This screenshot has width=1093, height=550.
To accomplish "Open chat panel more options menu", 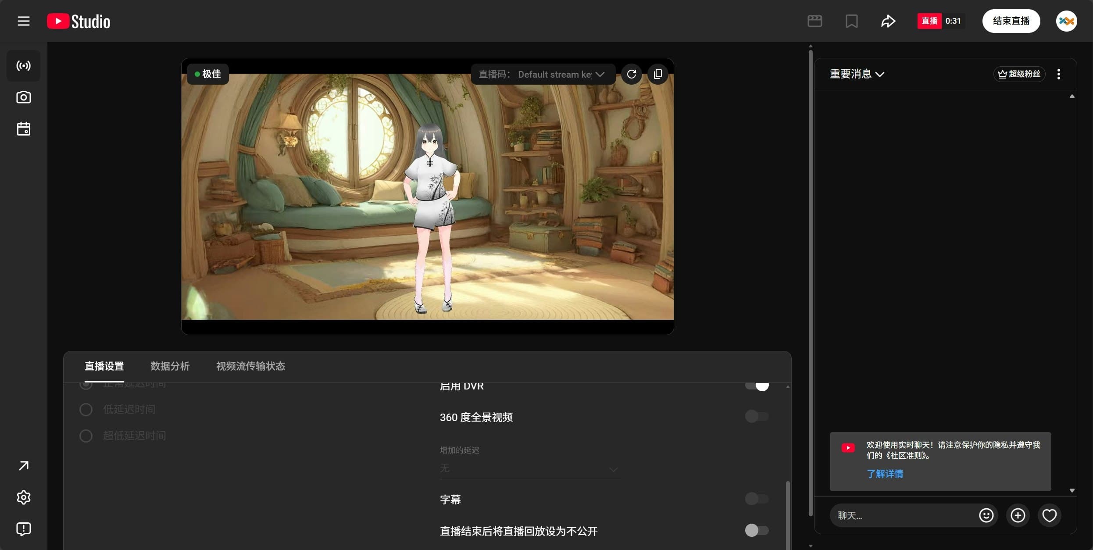I will 1058,74.
